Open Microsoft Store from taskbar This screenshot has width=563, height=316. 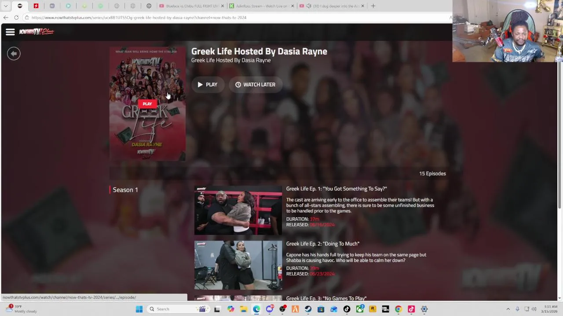321,309
